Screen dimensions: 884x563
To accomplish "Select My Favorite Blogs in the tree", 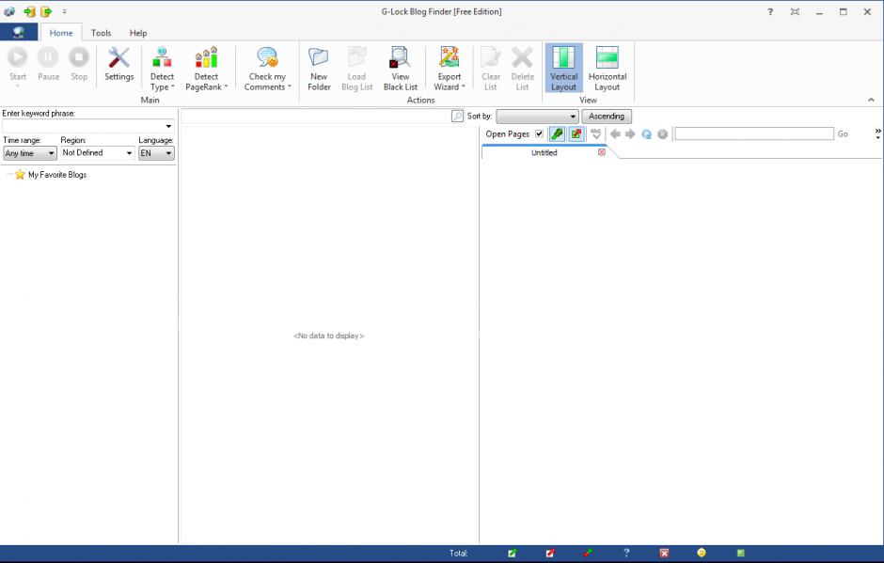I will tap(57, 175).
